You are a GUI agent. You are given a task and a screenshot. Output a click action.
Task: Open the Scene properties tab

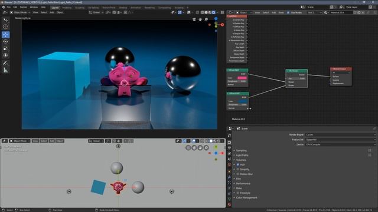click(229, 159)
